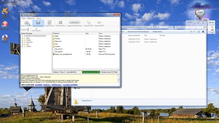Open the About menu
Viewport: 219px width, 123px height.
(39, 18)
